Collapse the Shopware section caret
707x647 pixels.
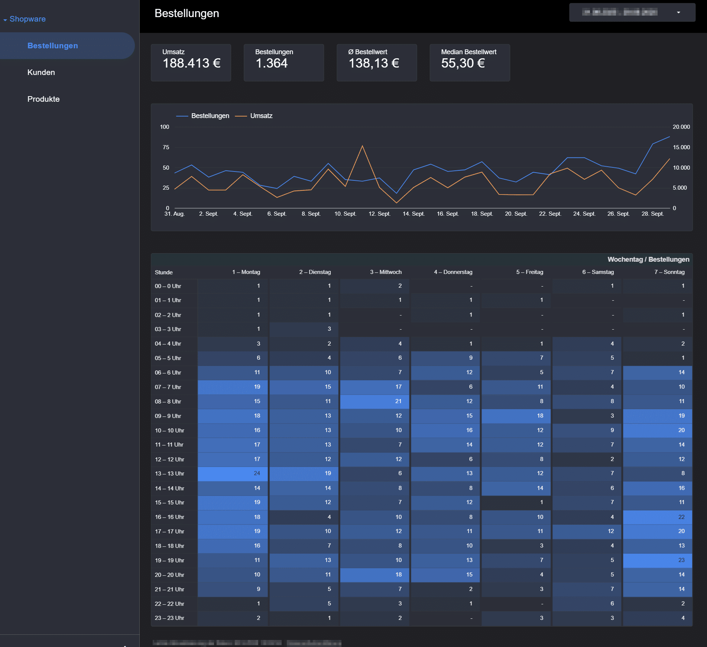(x=5, y=20)
